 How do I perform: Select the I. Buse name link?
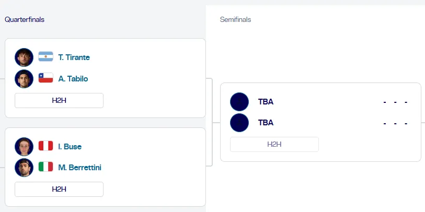tap(70, 147)
